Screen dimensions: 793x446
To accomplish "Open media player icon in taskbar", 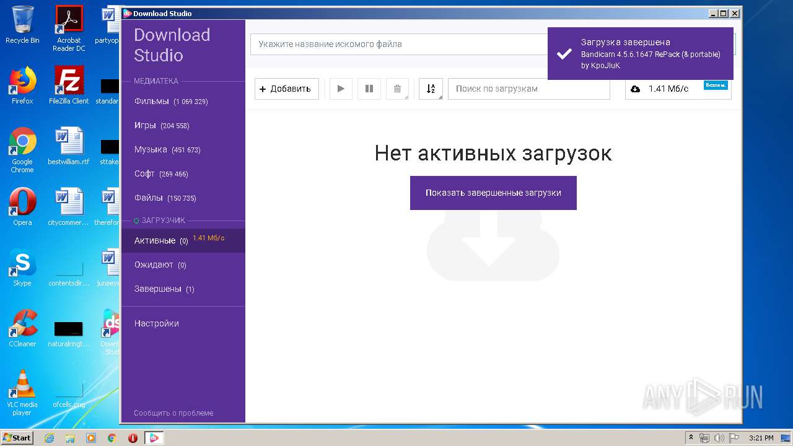I will (x=91, y=438).
